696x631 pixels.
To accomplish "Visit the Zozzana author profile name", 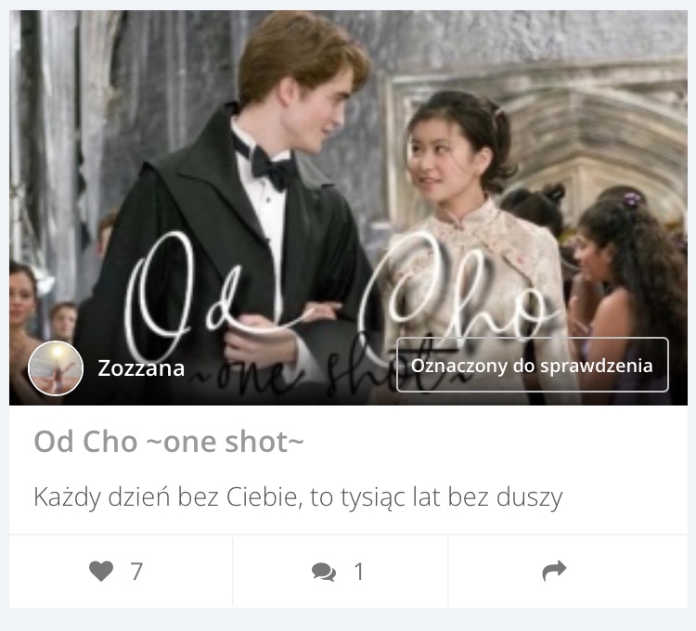I will pyautogui.click(x=141, y=368).
